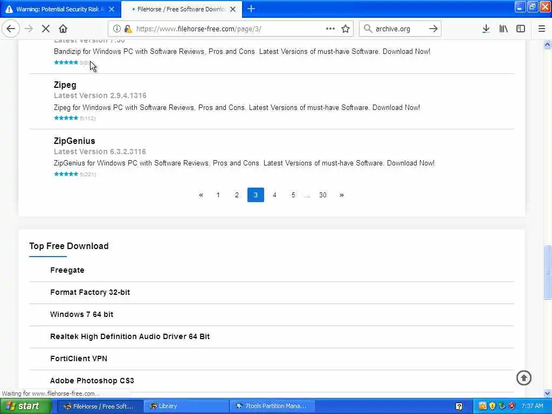This screenshot has height=414, width=552.
Task: Open Freegate in Top Free Download
Action: (x=67, y=270)
